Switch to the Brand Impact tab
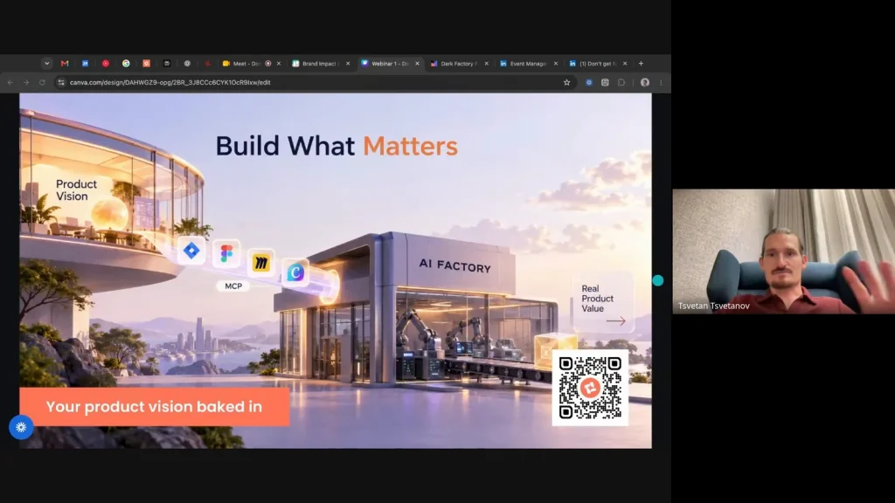Viewport: 895px width, 503px height. click(320, 63)
